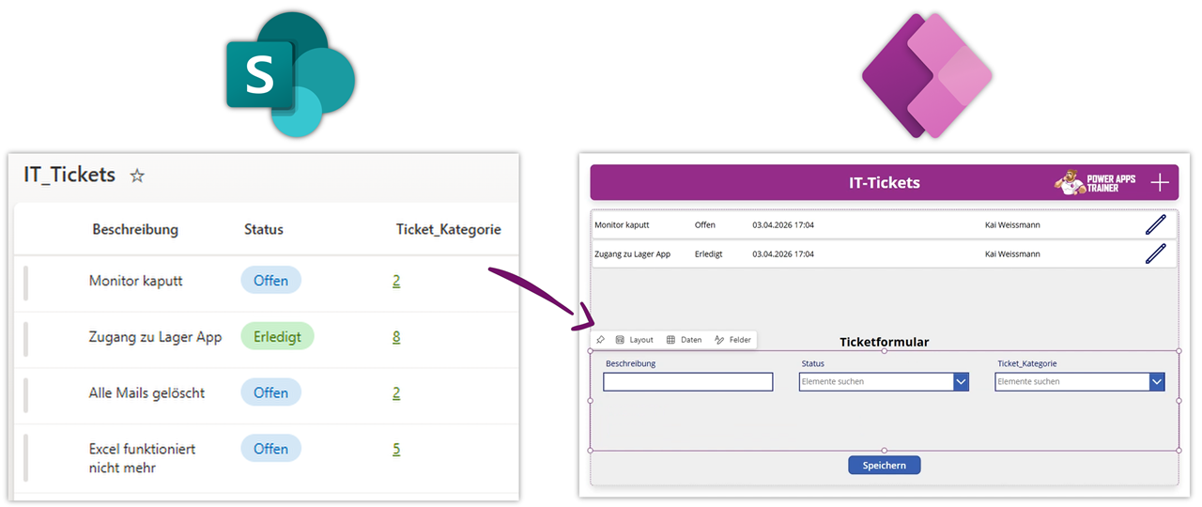The image size is (1202, 507).
Task: Click the IT_Tickets list title
Action: tap(69, 175)
